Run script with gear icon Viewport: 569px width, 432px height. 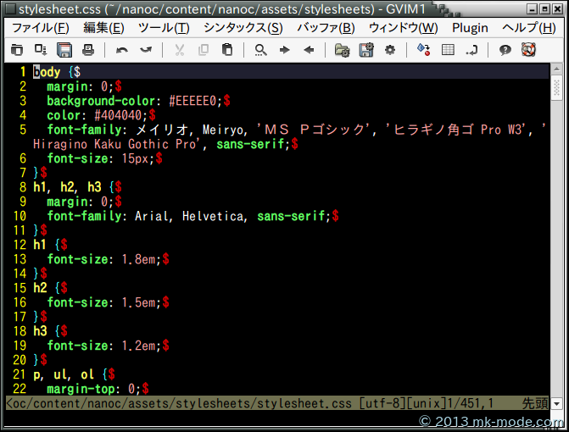coord(390,50)
